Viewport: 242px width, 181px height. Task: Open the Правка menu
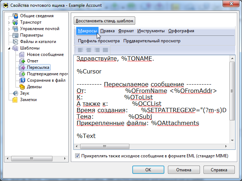coord(108,31)
